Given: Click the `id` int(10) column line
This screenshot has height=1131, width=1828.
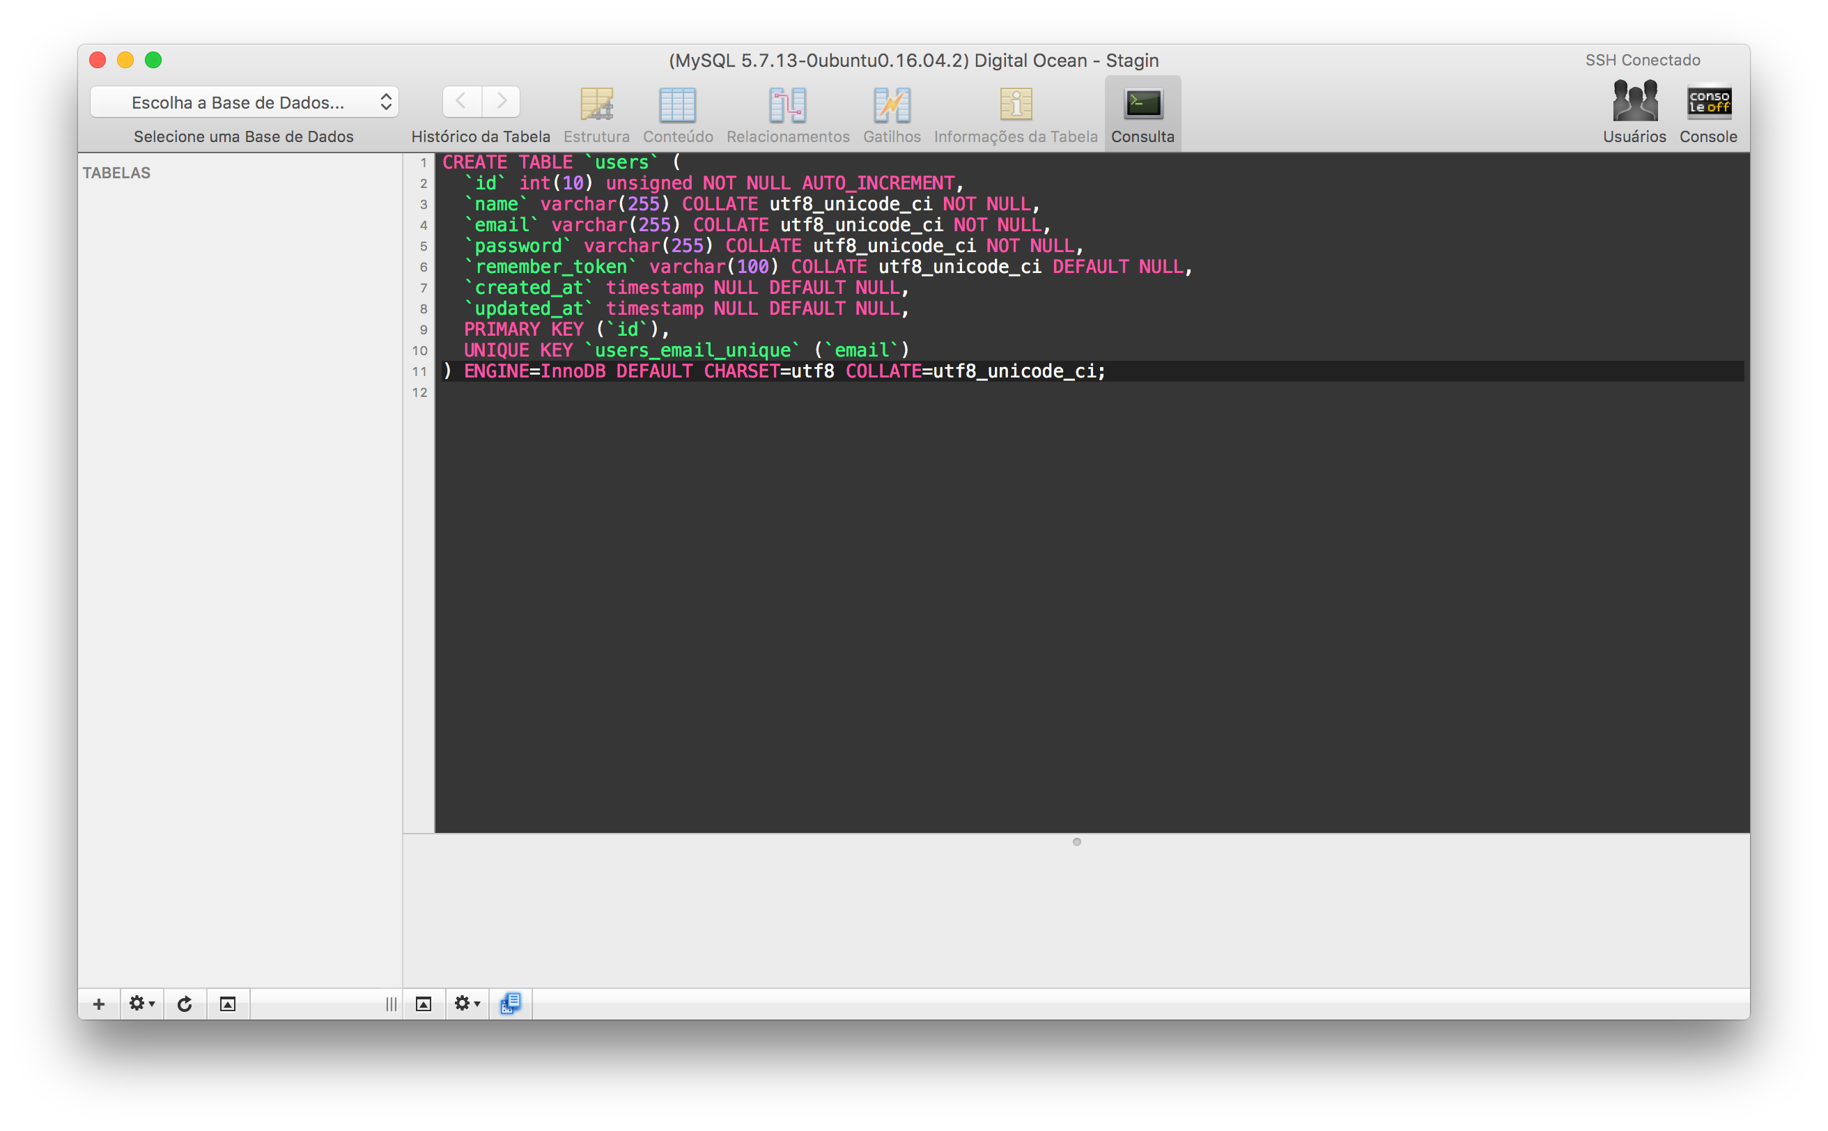Looking at the screenshot, I should point(713,183).
